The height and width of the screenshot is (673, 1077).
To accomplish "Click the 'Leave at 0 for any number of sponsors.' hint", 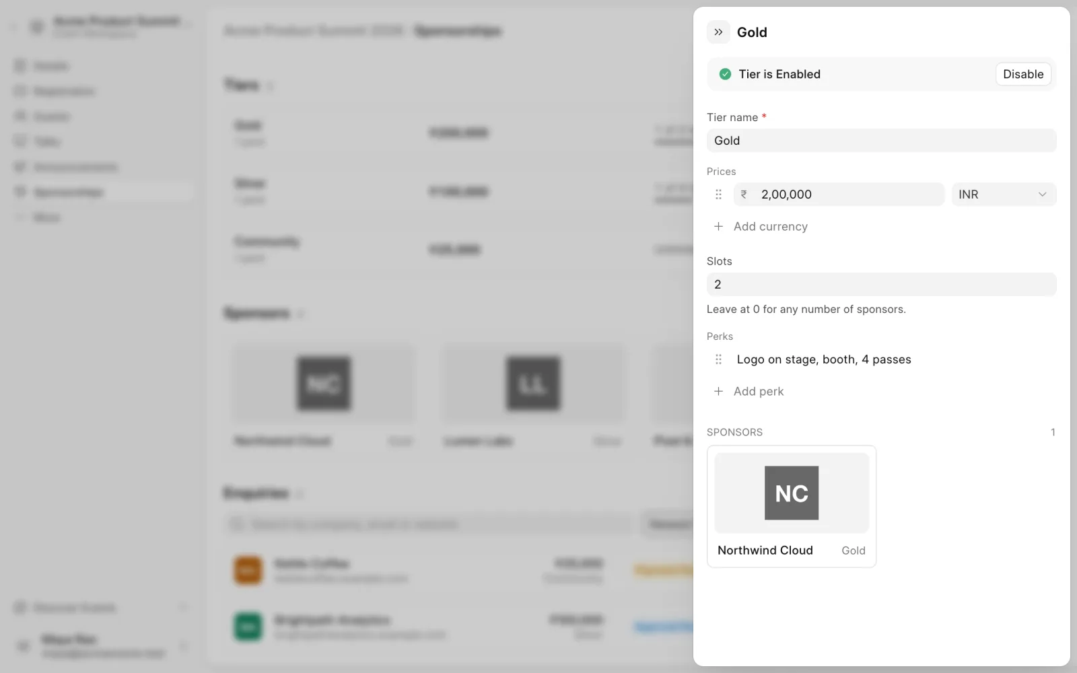I will point(806,310).
